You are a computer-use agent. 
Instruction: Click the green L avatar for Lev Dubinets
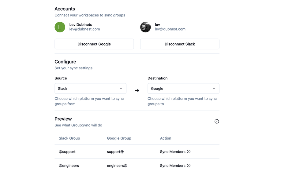(x=60, y=27)
